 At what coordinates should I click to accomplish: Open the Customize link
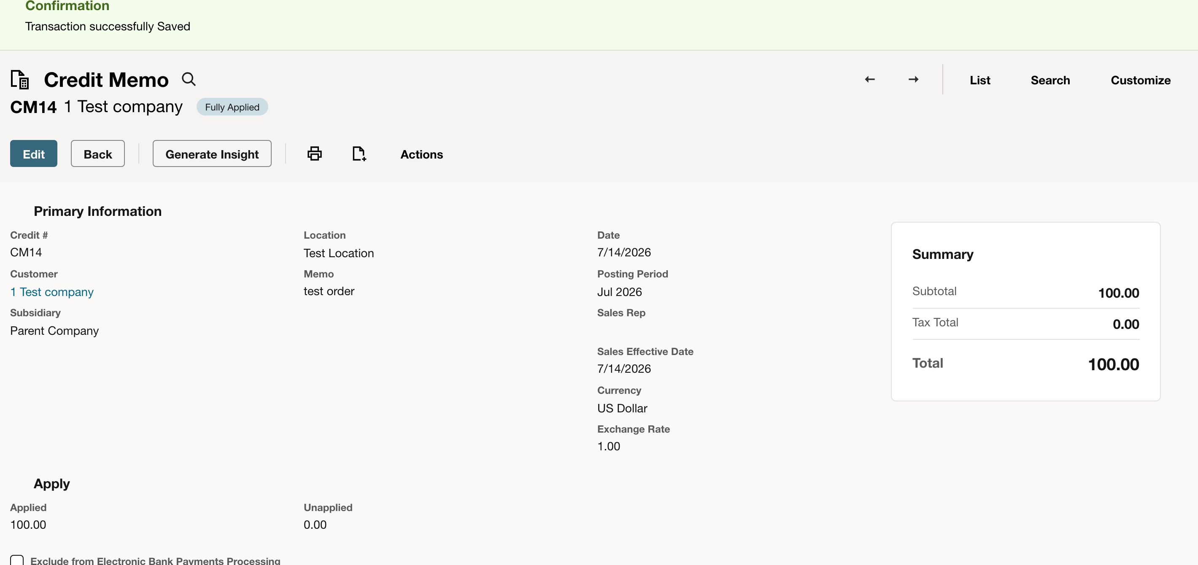[1140, 80]
